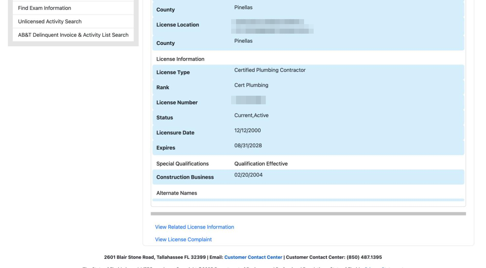The height and width of the screenshot is (268, 486).
Task: Click the 'Rank' row label
Action: [x=163, y=87]
